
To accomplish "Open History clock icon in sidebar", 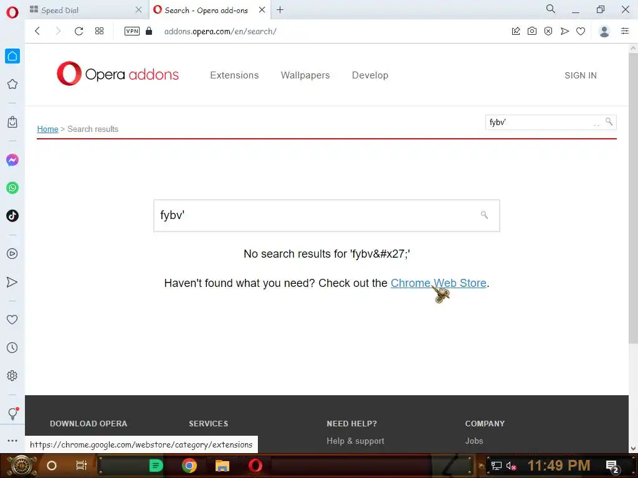I will tap(12, 347).
